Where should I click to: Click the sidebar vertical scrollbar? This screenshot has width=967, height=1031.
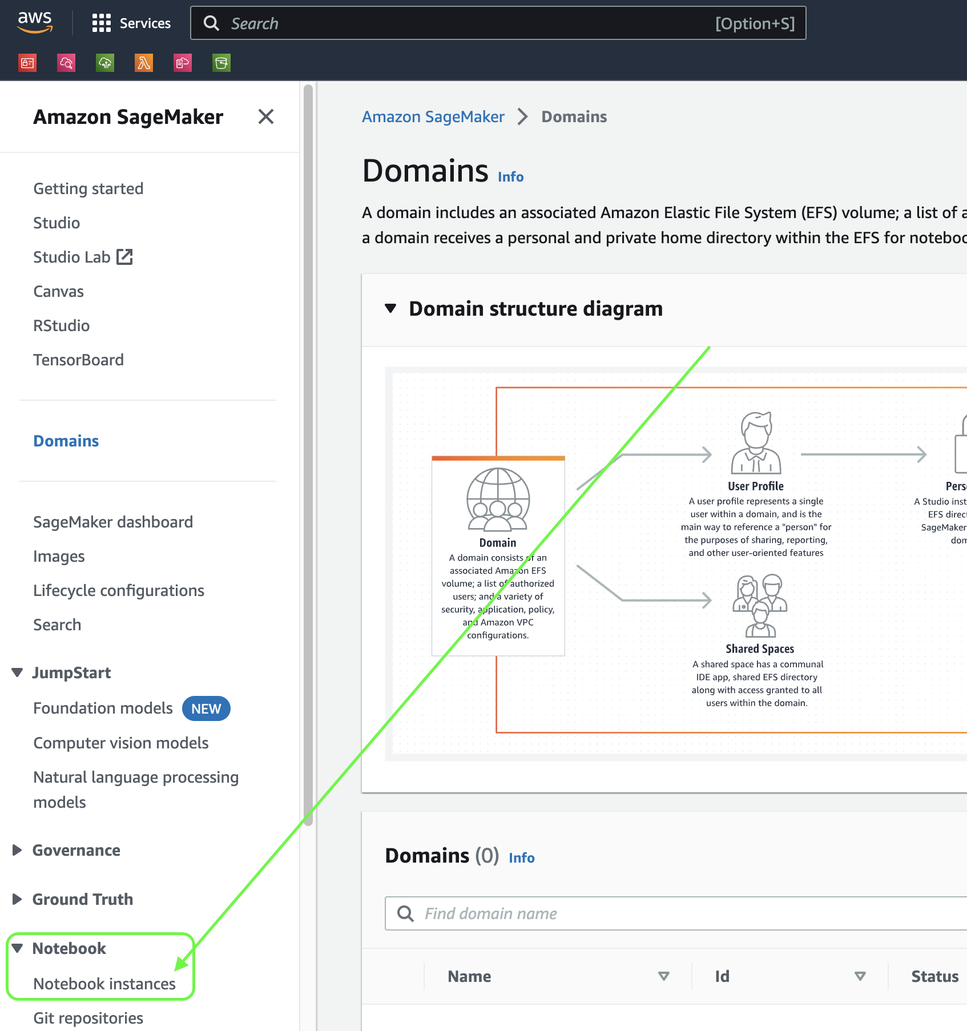(308, 455)
